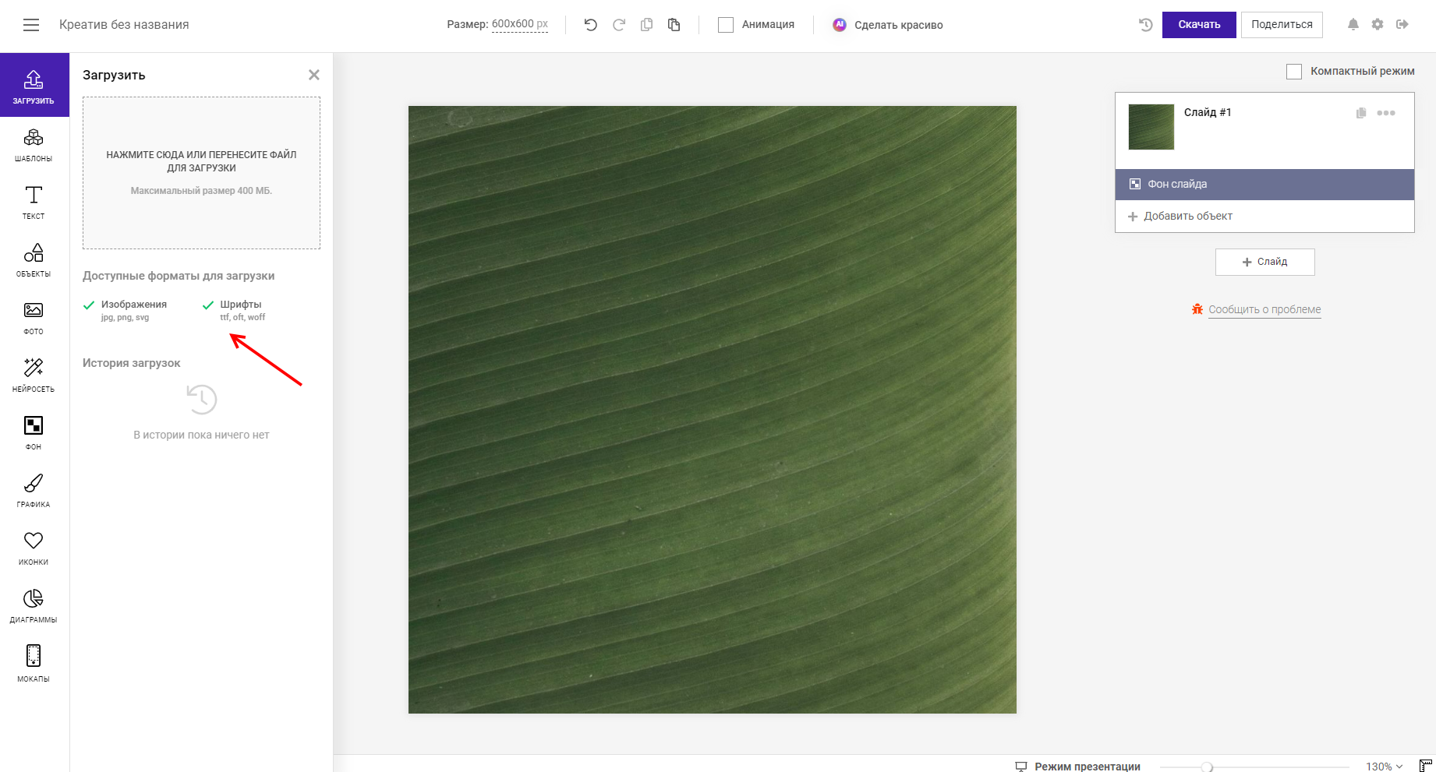Click the Скачать download button

[1199, 25]
